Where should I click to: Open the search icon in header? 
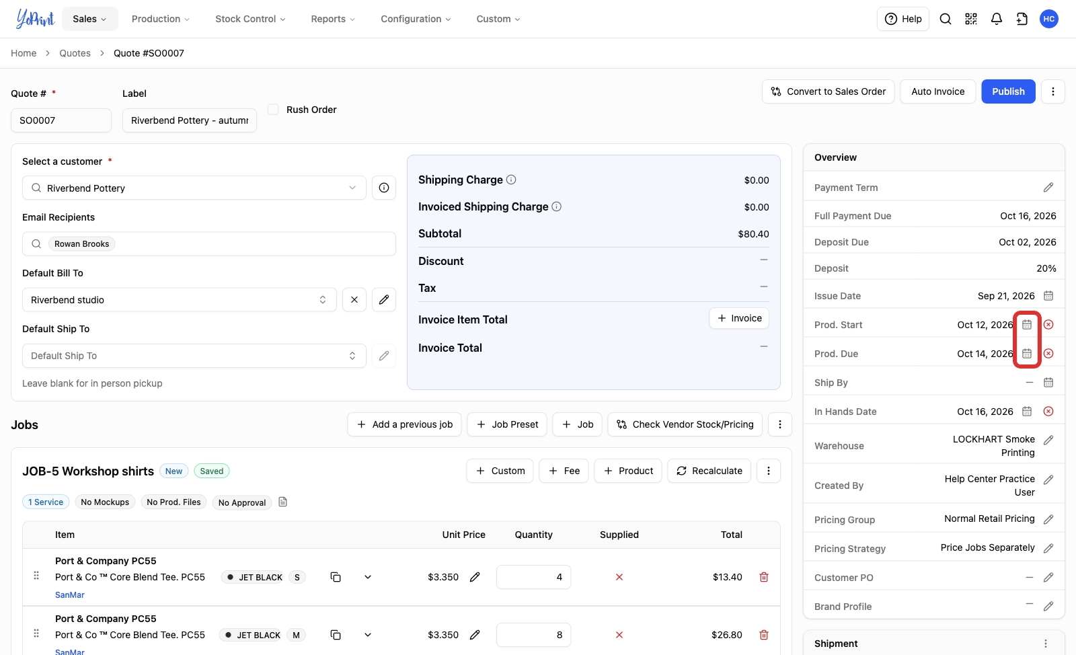(x=946, y=19)
